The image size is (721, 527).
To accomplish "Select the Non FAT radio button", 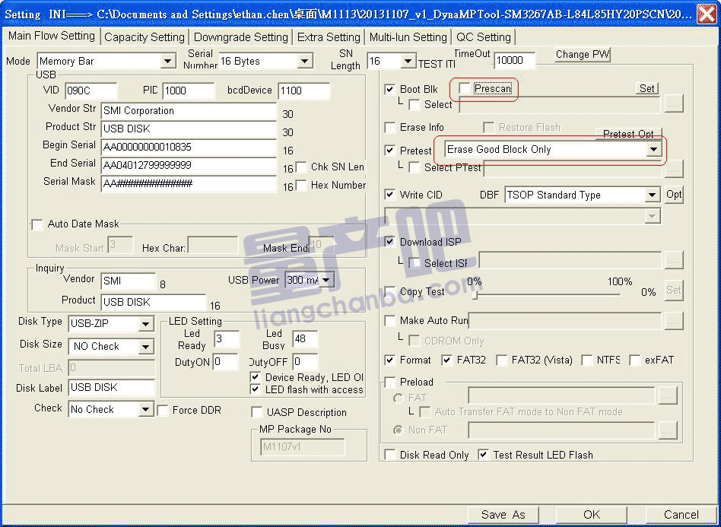I will click(398, 430).
